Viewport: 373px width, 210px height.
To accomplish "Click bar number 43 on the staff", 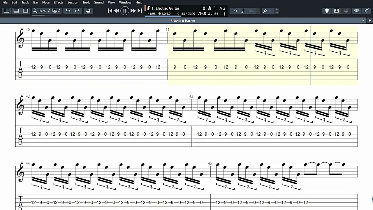I will (191, 96).
